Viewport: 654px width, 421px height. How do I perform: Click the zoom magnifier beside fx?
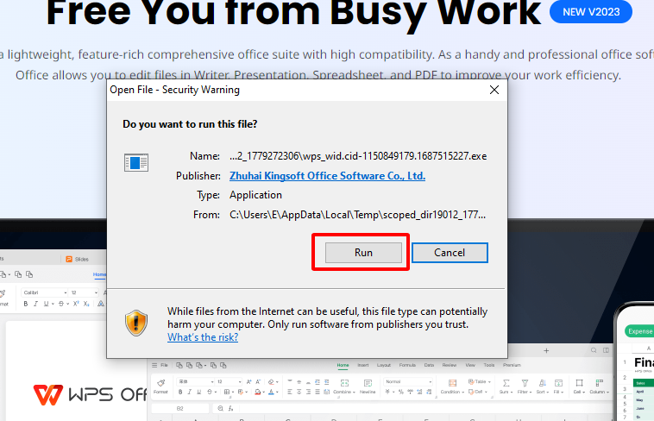pos(220,408)
